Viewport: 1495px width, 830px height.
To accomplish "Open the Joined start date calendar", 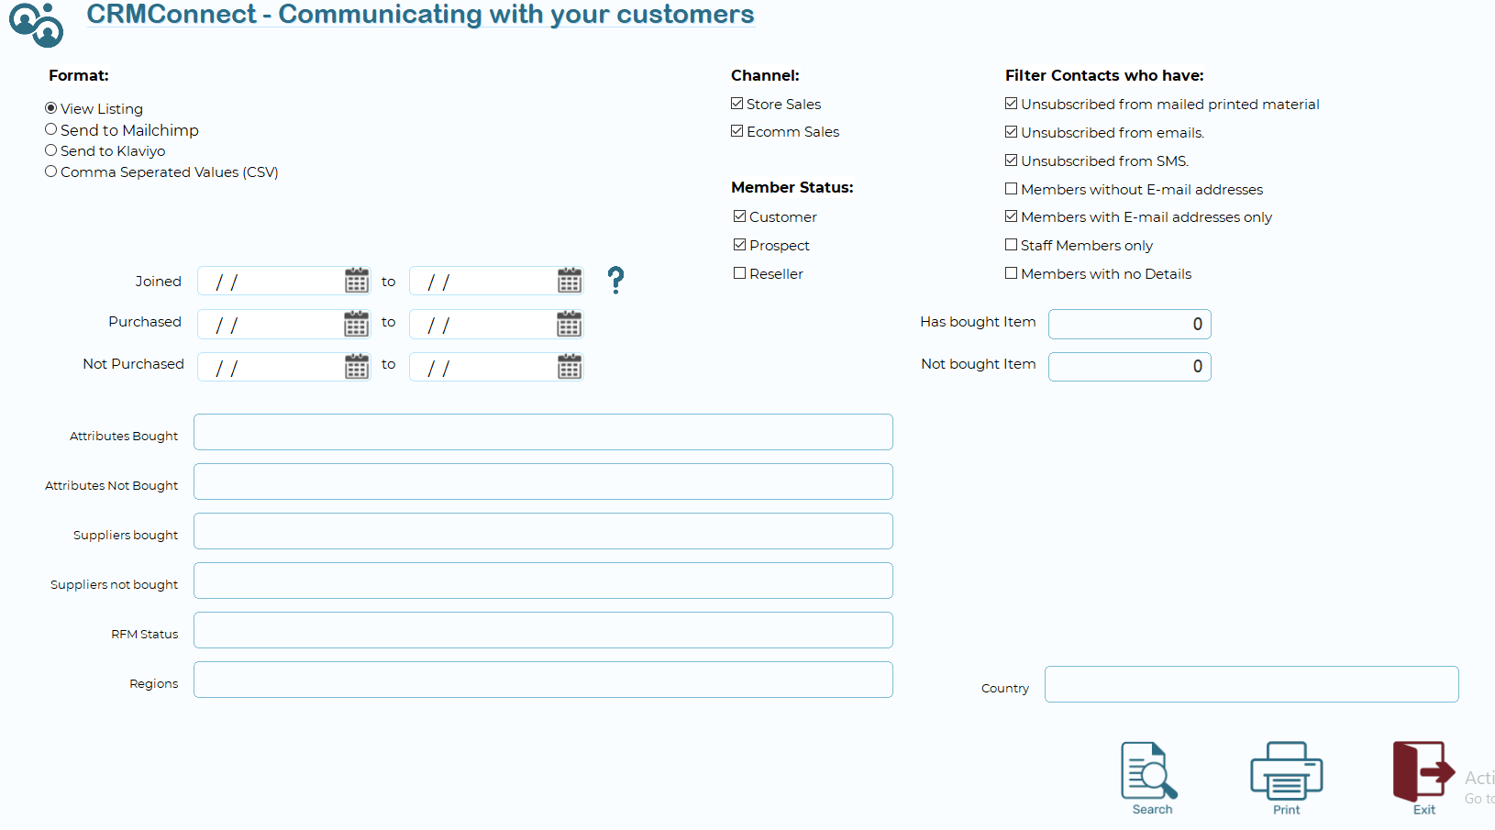I will [357, 281].
